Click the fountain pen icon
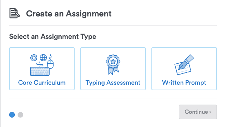Viewport: 225px width, 127px height. point(186,62)
